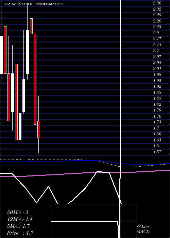Click the tall white candlestick from 1.98 to 2.2

click(x=28, y=52)
